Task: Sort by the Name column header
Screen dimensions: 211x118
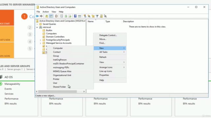Action: coord(95,21)
